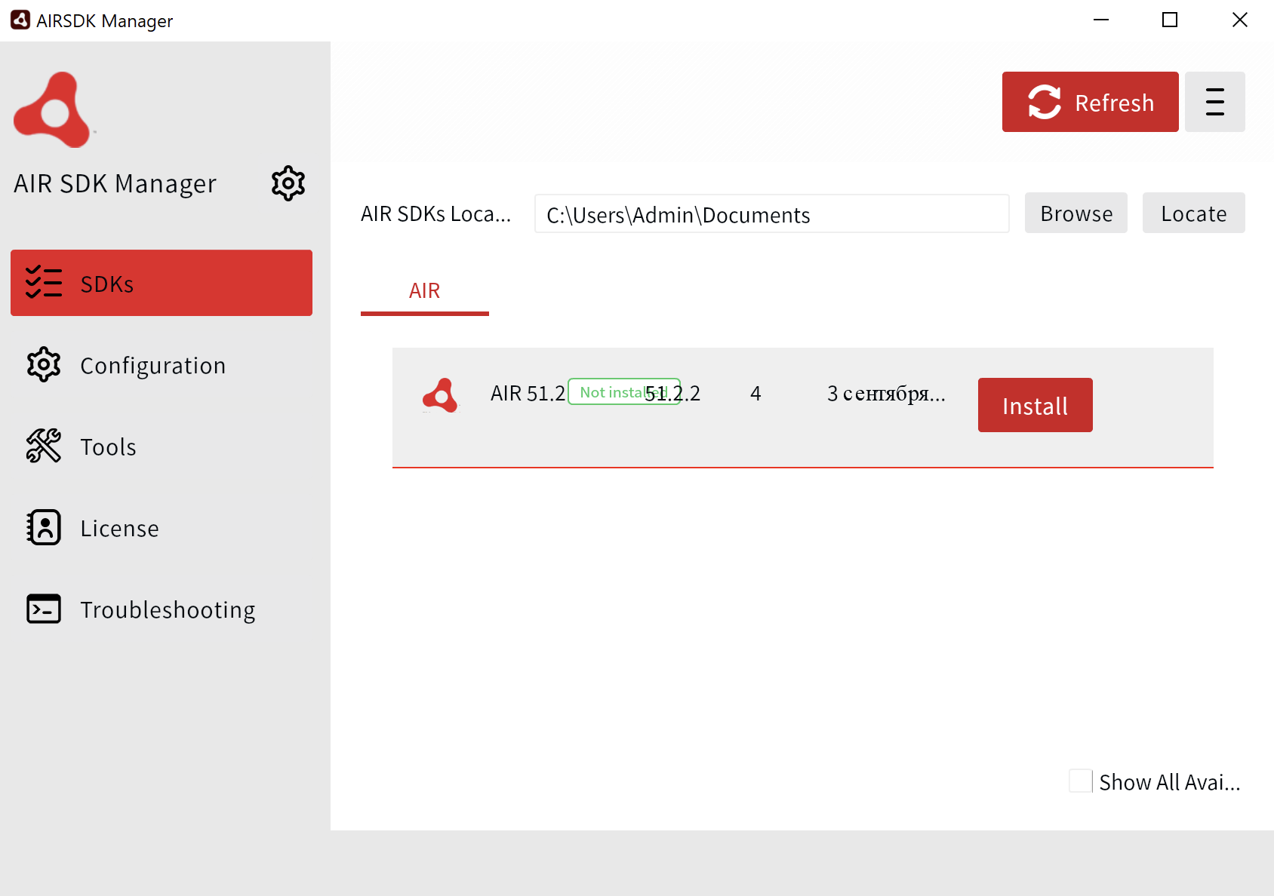Image resolution: width=1274 pixels, height=896 pixels.
Task: Open Troubleshooting via the terminal icon
Action: point(43,609)
